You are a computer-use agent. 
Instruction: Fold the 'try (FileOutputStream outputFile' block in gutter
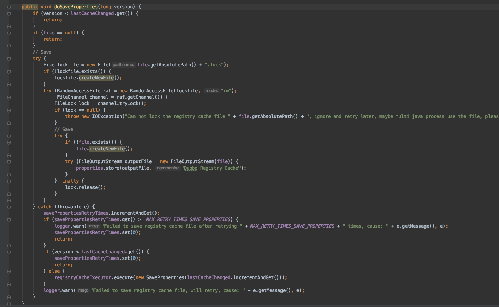point(9,162)
